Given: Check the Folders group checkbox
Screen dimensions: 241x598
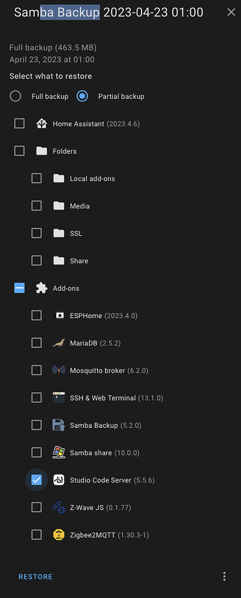Looking at the screenshot, I should [19, 151].
